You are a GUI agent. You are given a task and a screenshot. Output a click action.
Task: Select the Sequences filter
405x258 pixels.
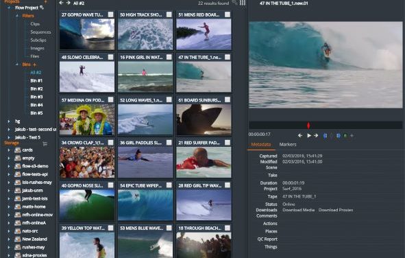pos(40,32)
